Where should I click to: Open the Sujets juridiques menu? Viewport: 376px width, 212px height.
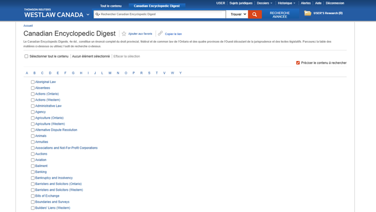point(241,3)
